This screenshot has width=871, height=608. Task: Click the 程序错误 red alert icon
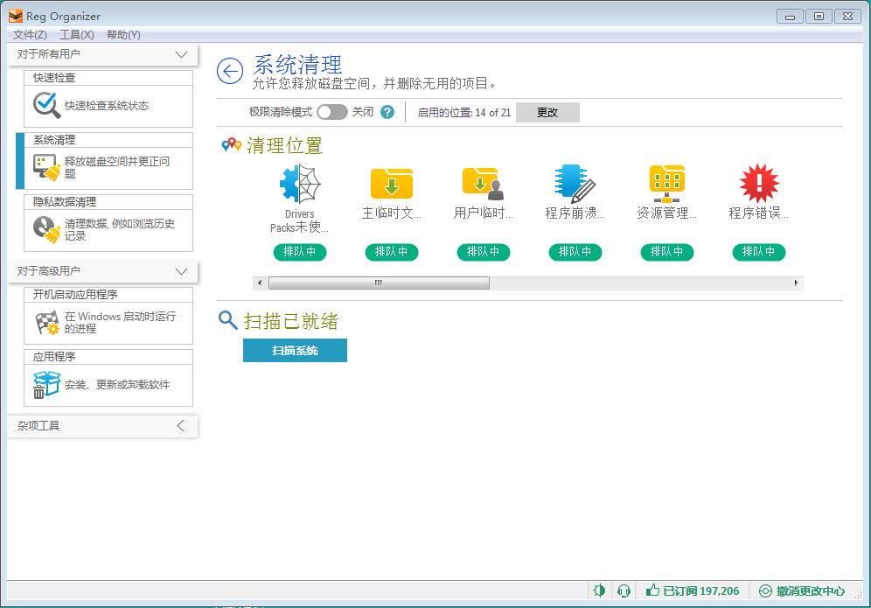click(x=758, y=185)
